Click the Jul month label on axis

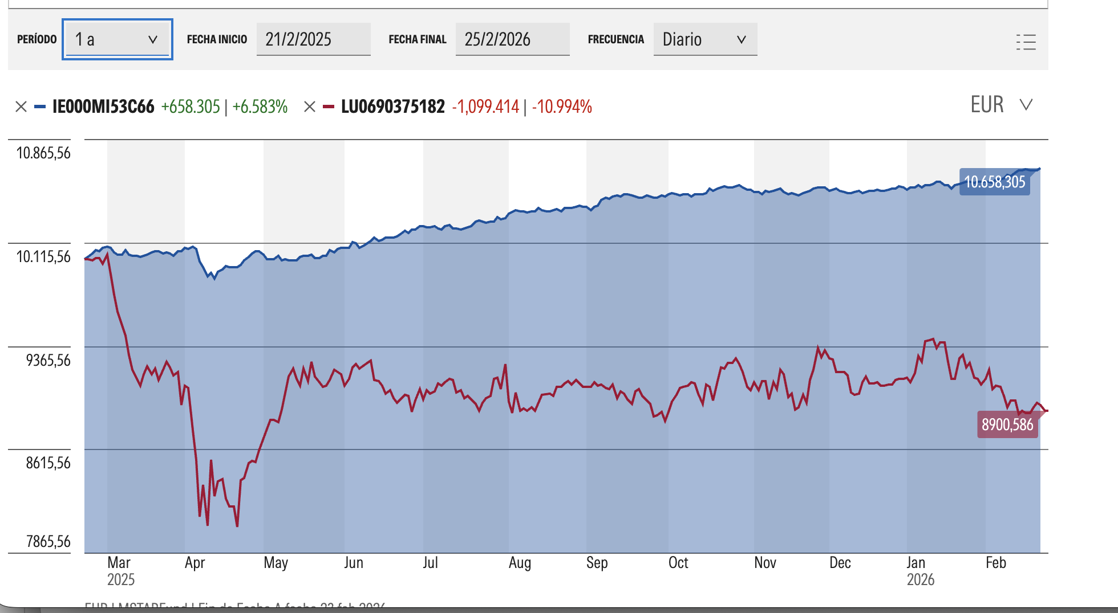pos(430,563)
